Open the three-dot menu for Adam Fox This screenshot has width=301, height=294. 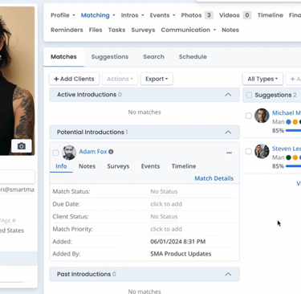229,153
